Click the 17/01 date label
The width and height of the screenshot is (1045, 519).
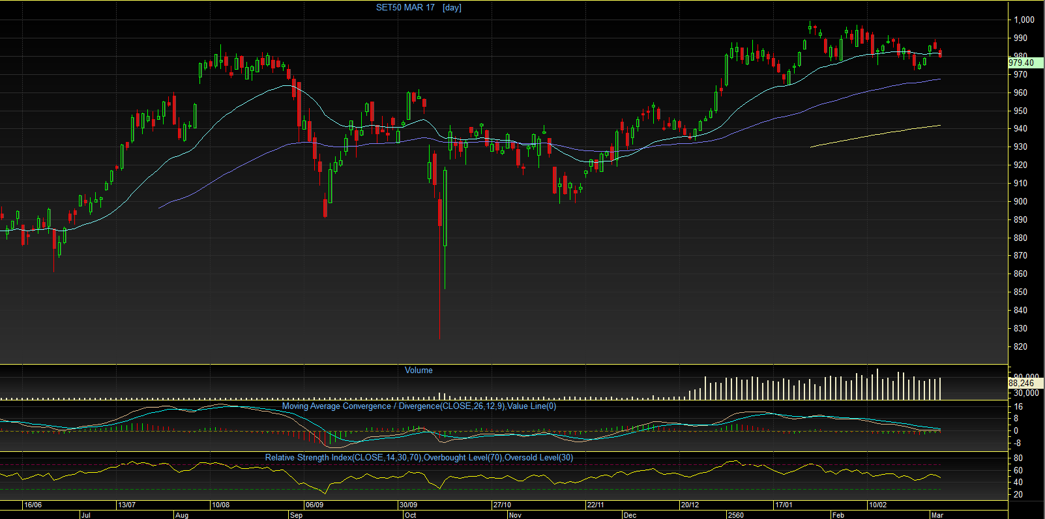[x=784, y=505]
